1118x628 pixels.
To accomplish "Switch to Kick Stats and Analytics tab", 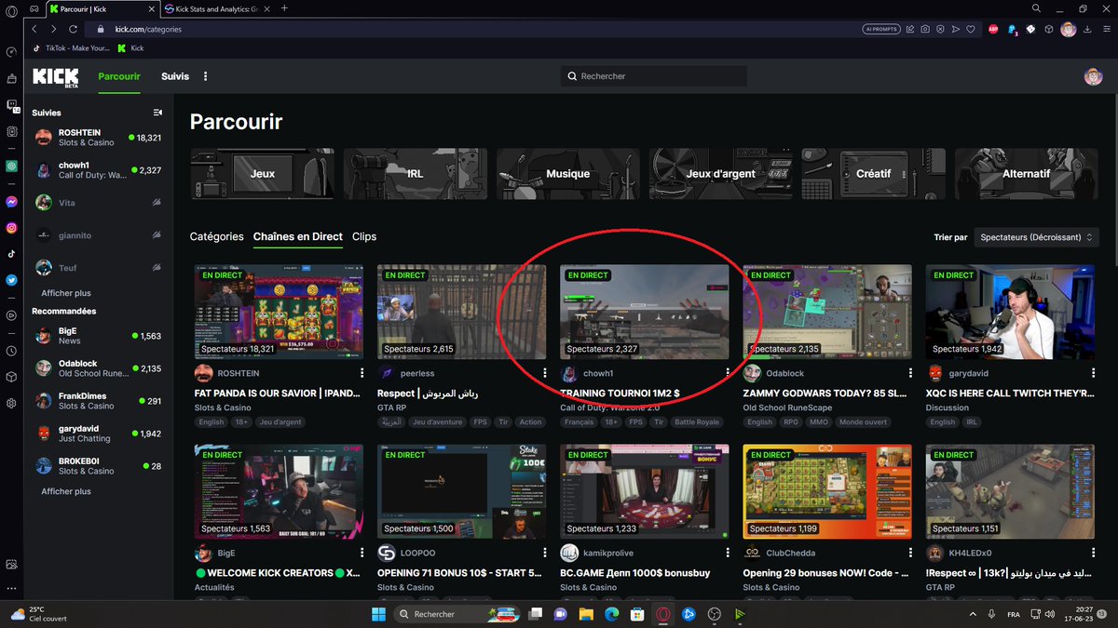I will tap(215, 8).
